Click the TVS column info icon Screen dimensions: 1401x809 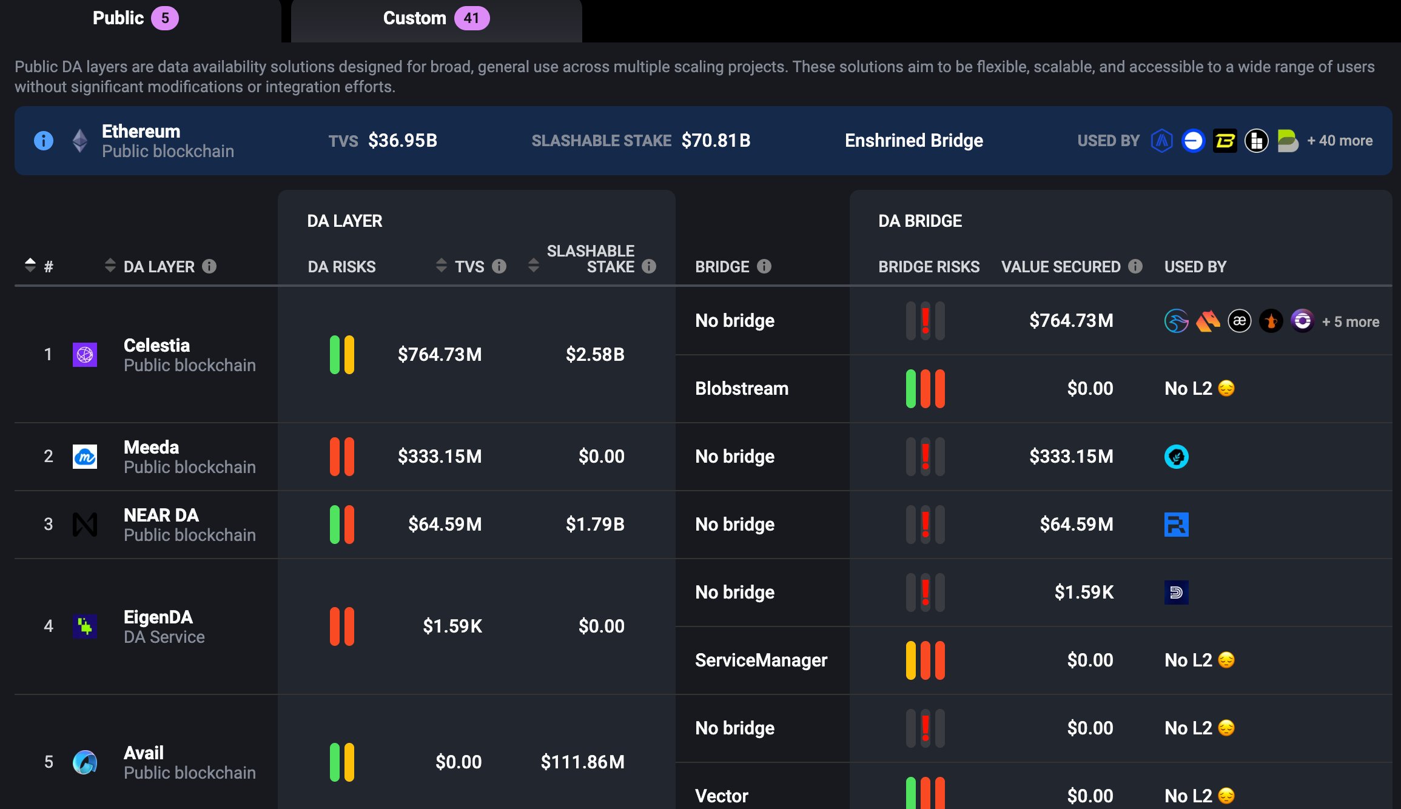(499, 266)
